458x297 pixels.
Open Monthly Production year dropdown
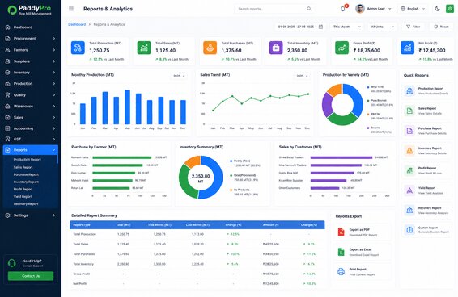point(179,76)
